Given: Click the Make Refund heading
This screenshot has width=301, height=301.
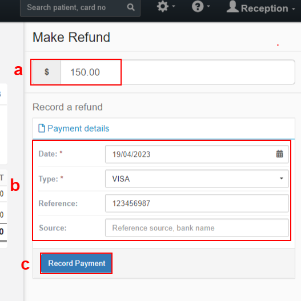Looking at the screenshot, I should click(x=71, y=37).
